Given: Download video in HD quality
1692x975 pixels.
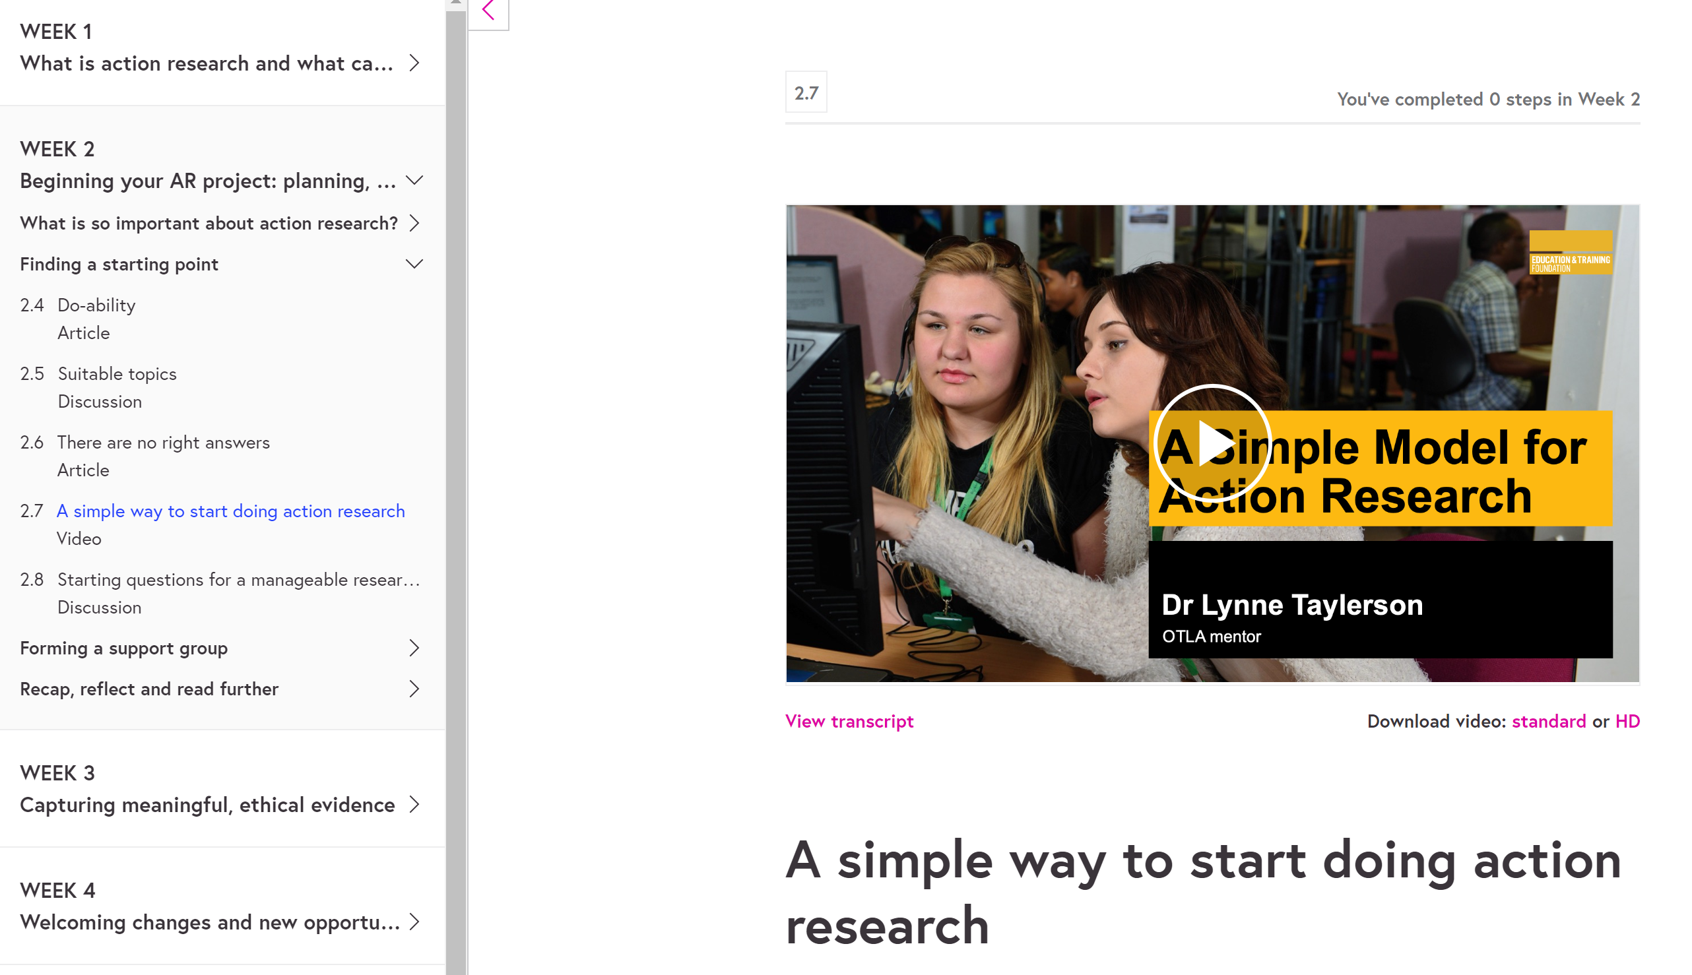Looking at the screenshot, I should click(1627, 721).
